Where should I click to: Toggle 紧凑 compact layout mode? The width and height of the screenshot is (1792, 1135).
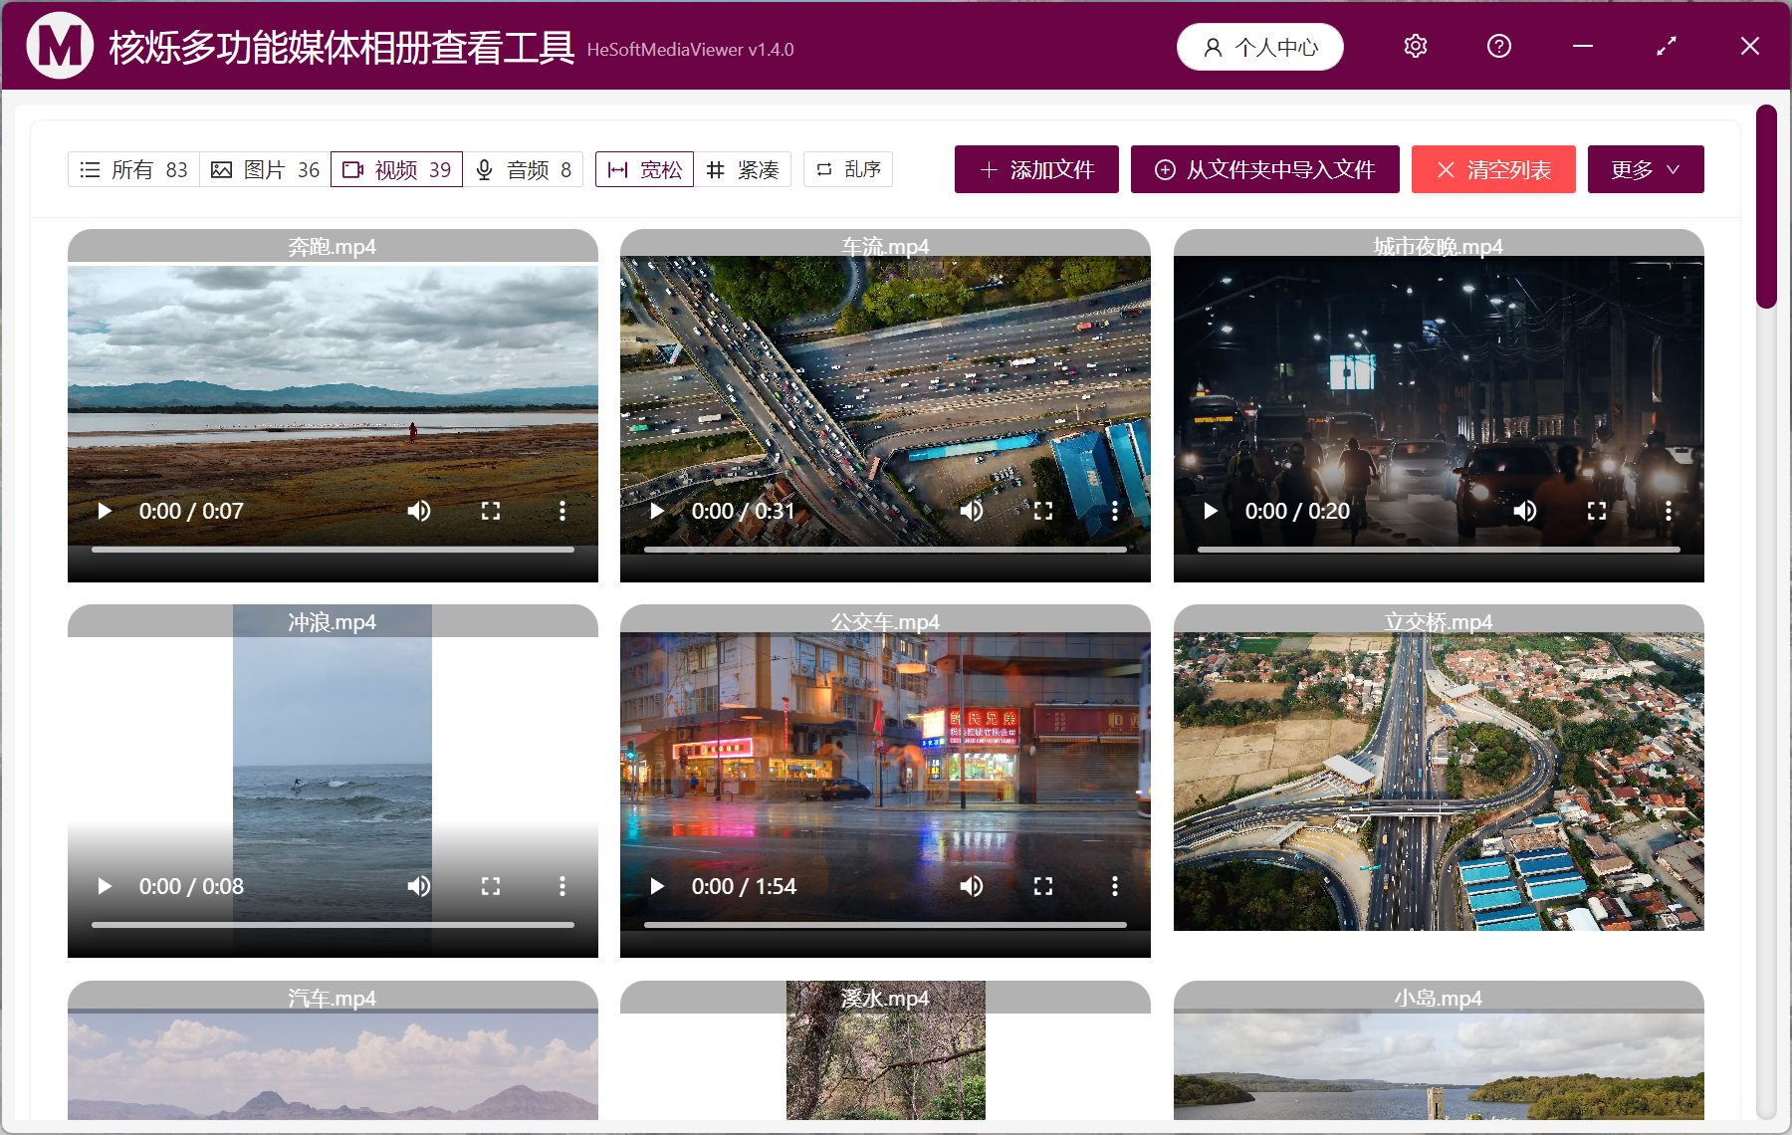tap(744, 169)
